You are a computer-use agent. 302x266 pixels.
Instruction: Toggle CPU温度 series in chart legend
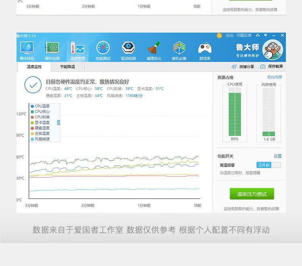point(42,106)
